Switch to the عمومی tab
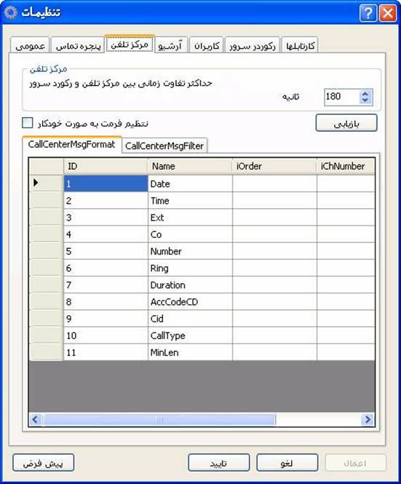Image resolution: width=401 pixels, height=484 pixels. 30,46
